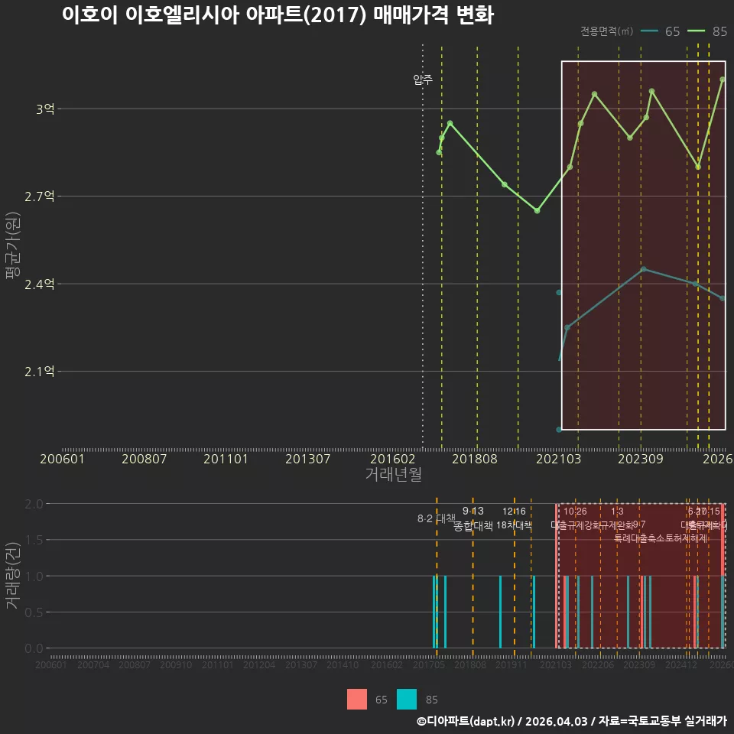Screen dimensions: 734x734
Task: Click the 2.7억 y-axis label
Action: 40,196
